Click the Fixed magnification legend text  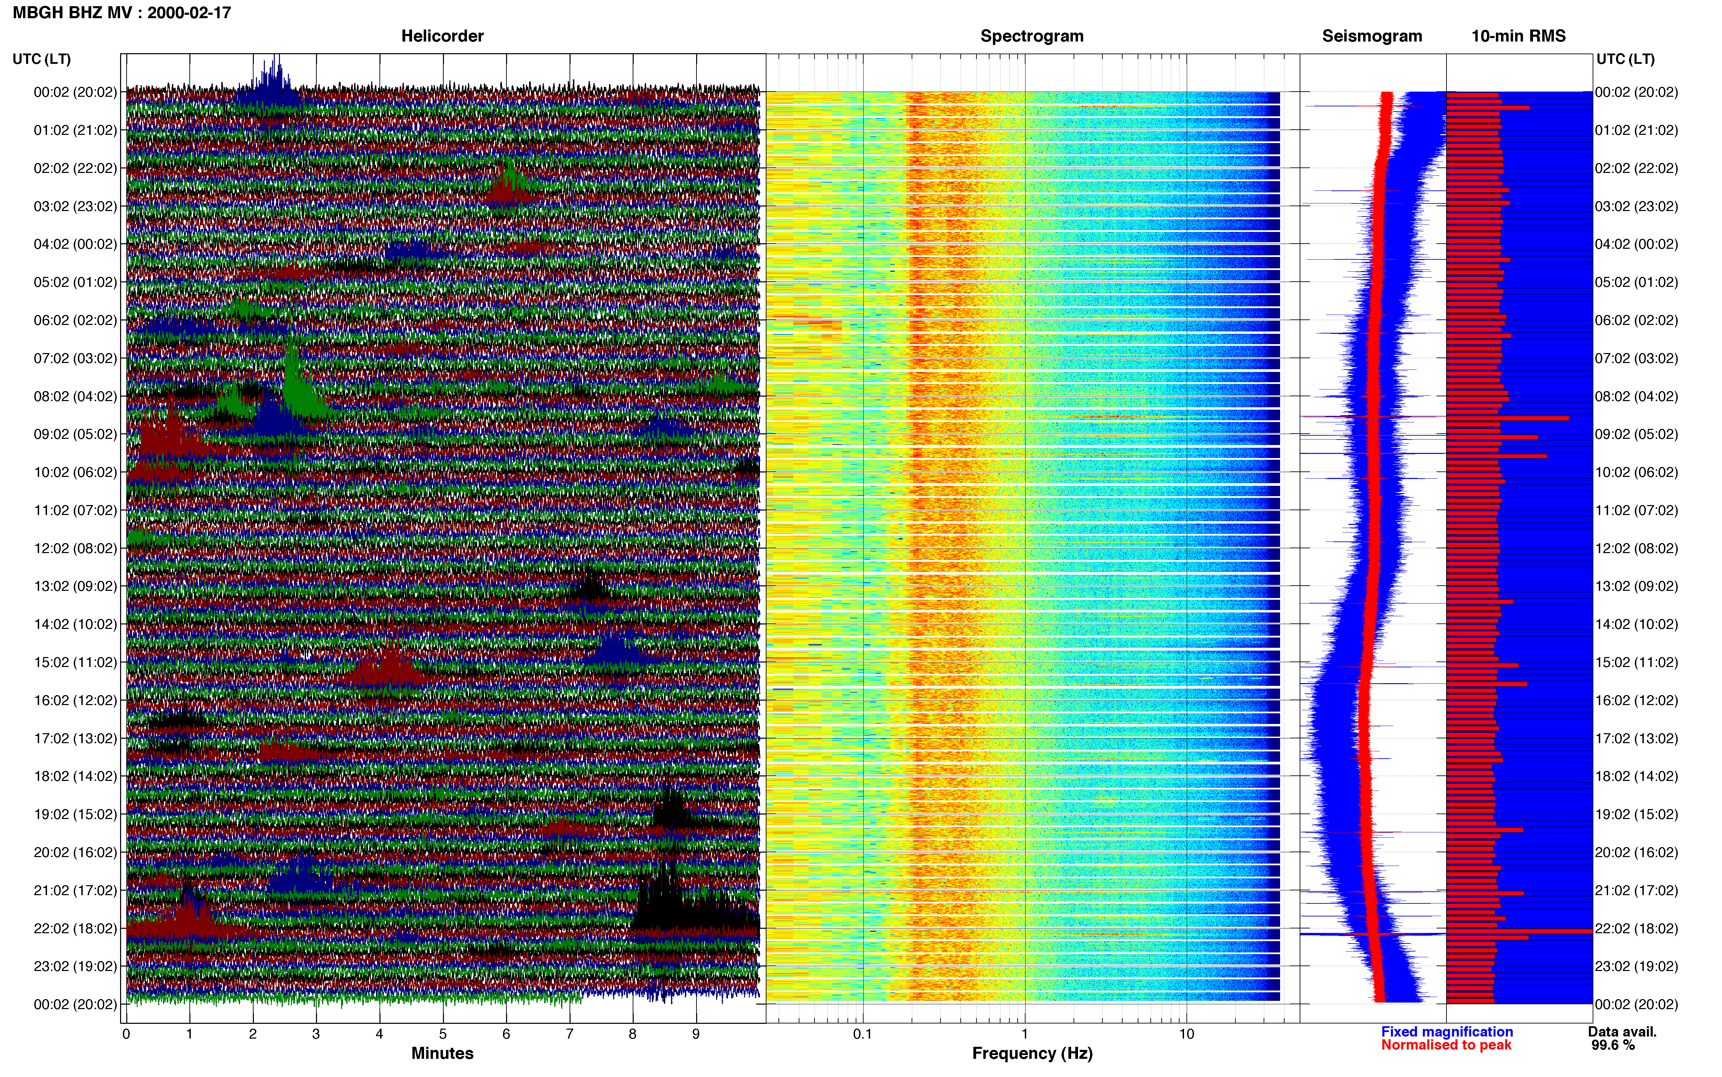tap(1446, 1031)
